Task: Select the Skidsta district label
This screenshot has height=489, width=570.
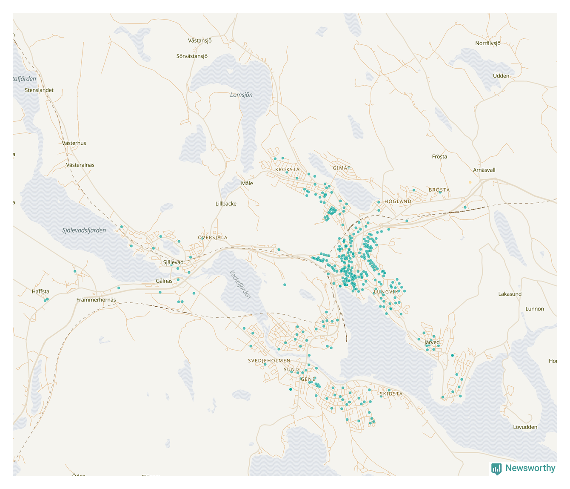Action: tap(391, 394)
